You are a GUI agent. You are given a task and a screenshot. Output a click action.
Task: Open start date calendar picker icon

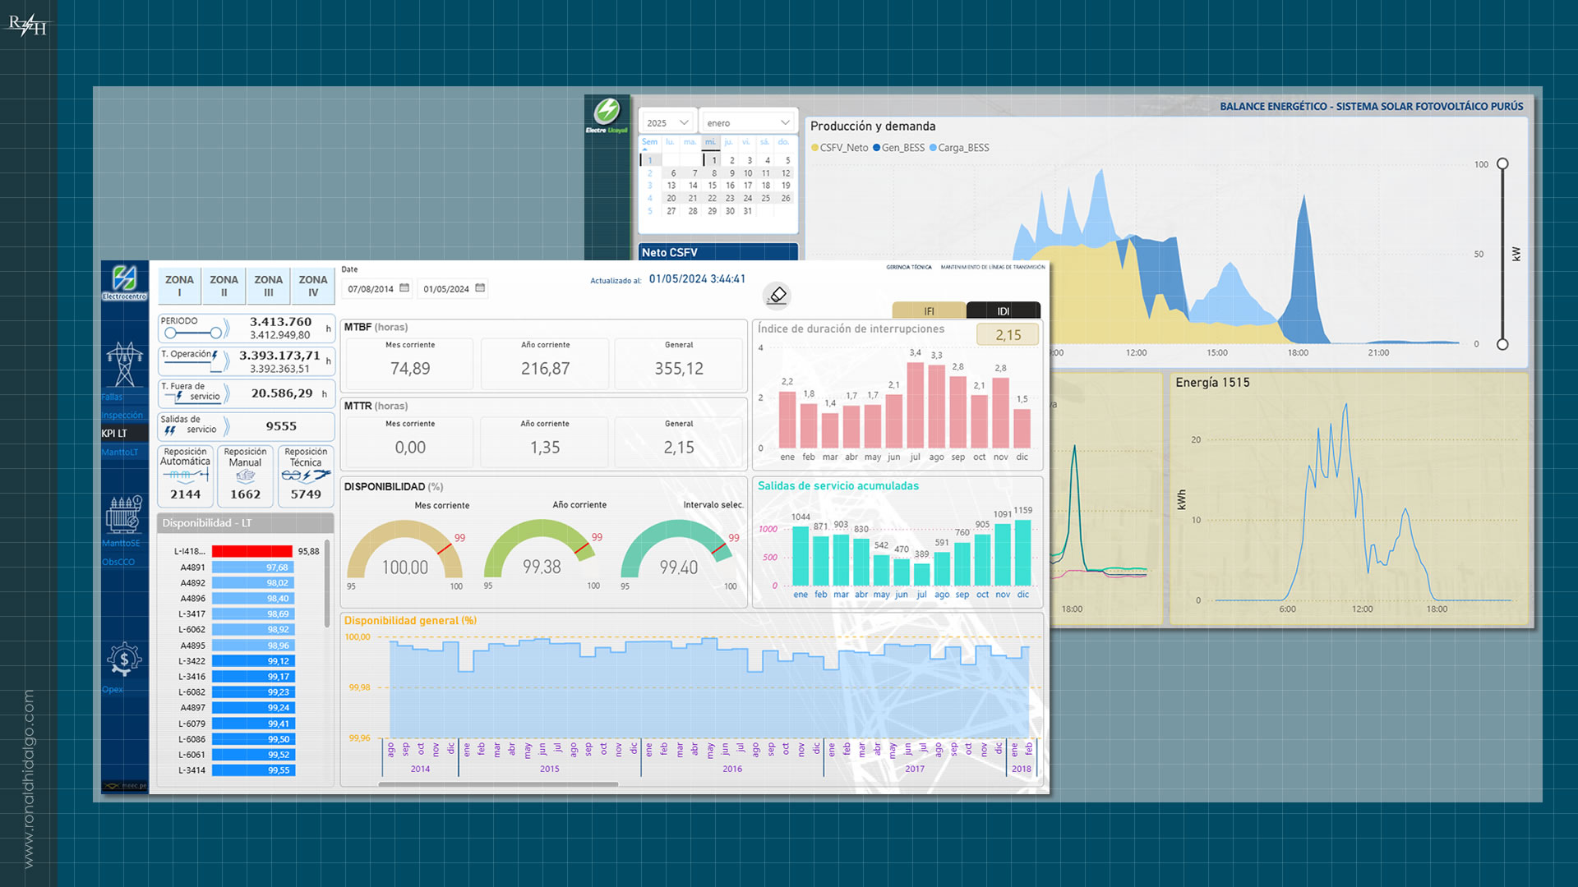point(404,288)
